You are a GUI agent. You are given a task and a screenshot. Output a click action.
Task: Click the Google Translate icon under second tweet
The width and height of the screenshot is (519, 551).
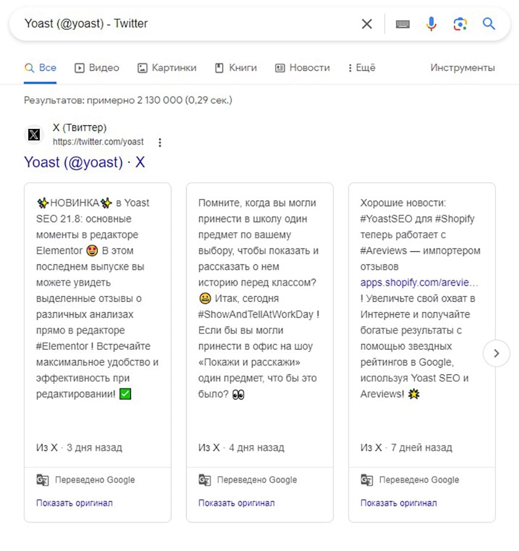[x=205, y=480]
